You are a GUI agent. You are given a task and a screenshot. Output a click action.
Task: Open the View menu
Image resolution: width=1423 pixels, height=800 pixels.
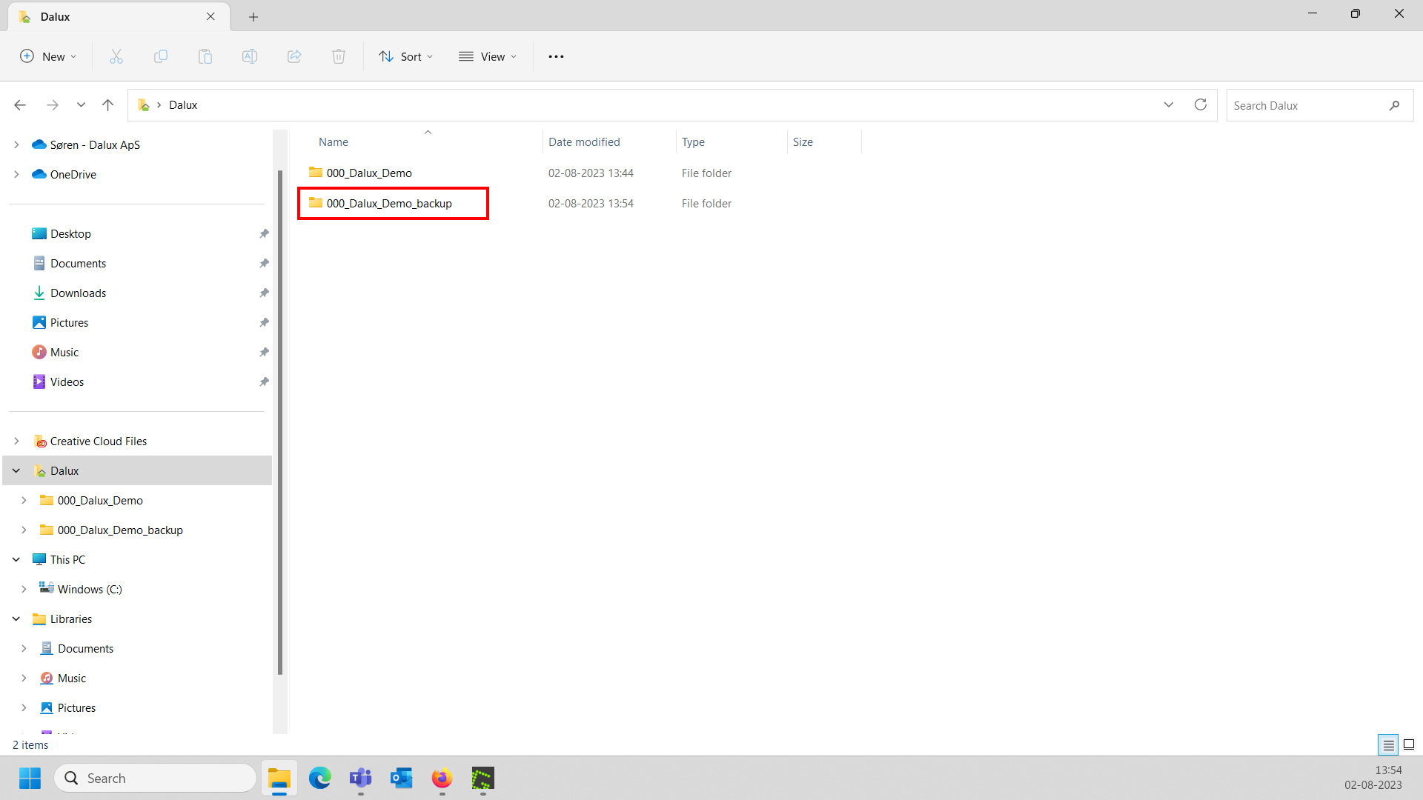point(488,56)
